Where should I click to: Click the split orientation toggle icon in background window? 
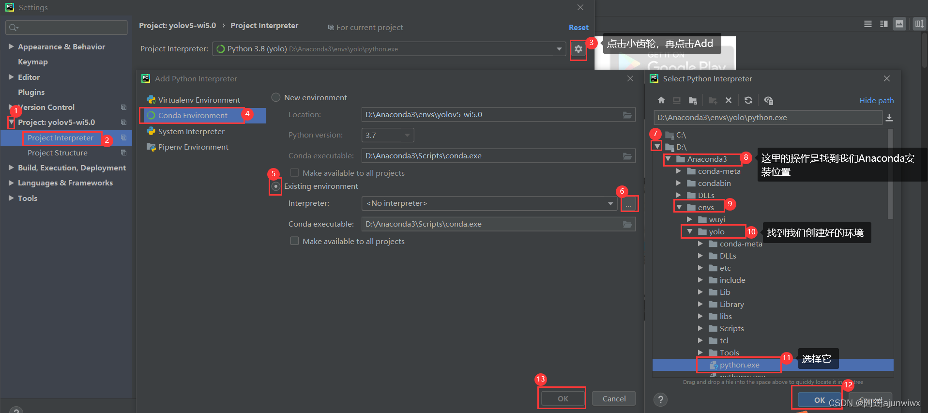coord(919,24)
